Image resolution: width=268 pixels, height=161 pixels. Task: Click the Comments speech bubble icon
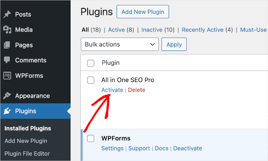coord(7,60)
